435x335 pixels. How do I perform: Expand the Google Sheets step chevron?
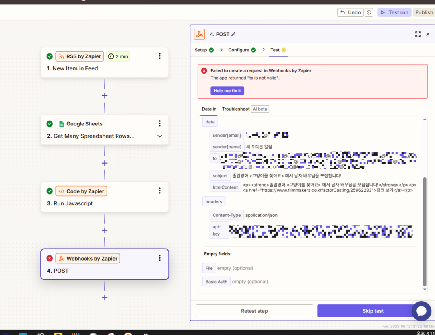(159, 136)
